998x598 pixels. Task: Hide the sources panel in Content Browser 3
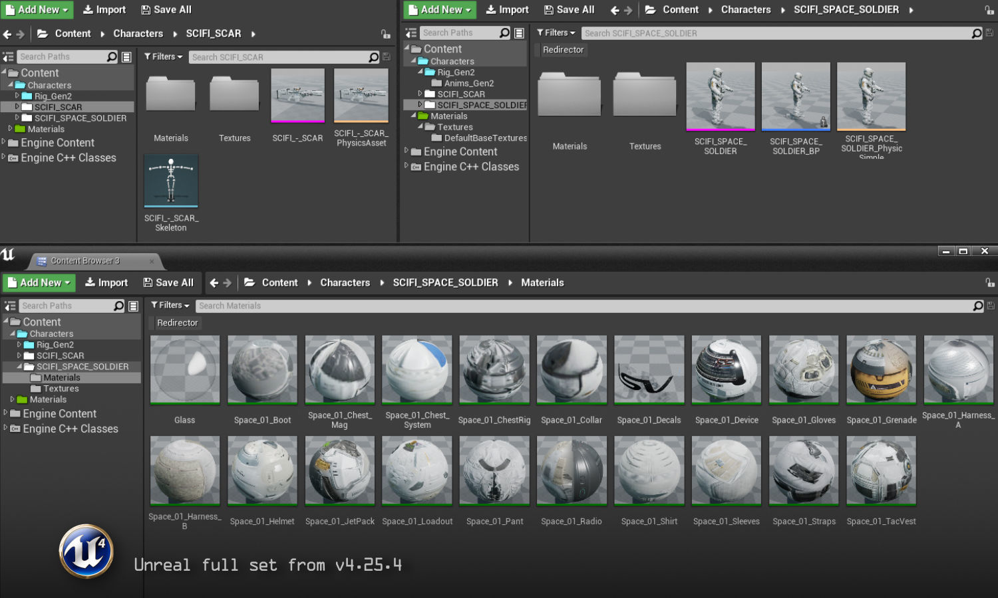coord(10,306)
